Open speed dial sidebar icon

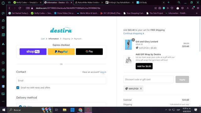3,13
